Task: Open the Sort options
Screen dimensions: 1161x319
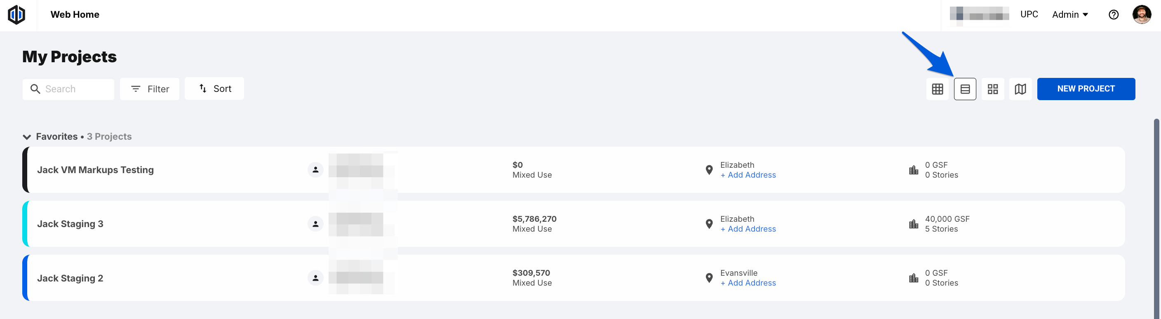Action: (214, 88)
